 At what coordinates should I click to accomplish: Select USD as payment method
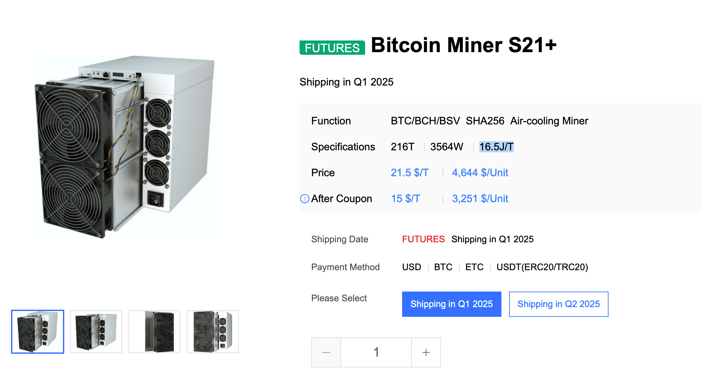pos(412,267)
